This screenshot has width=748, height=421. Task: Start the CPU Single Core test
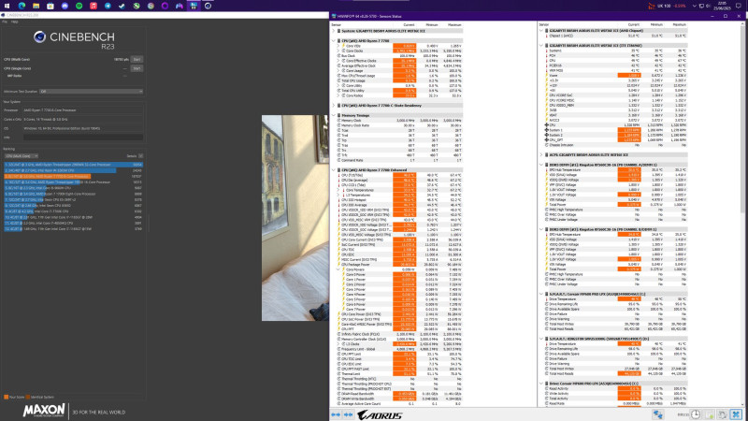click(x=137, y=68)
